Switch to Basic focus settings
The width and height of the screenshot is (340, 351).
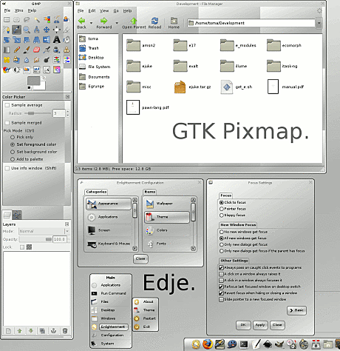(296, 310)
